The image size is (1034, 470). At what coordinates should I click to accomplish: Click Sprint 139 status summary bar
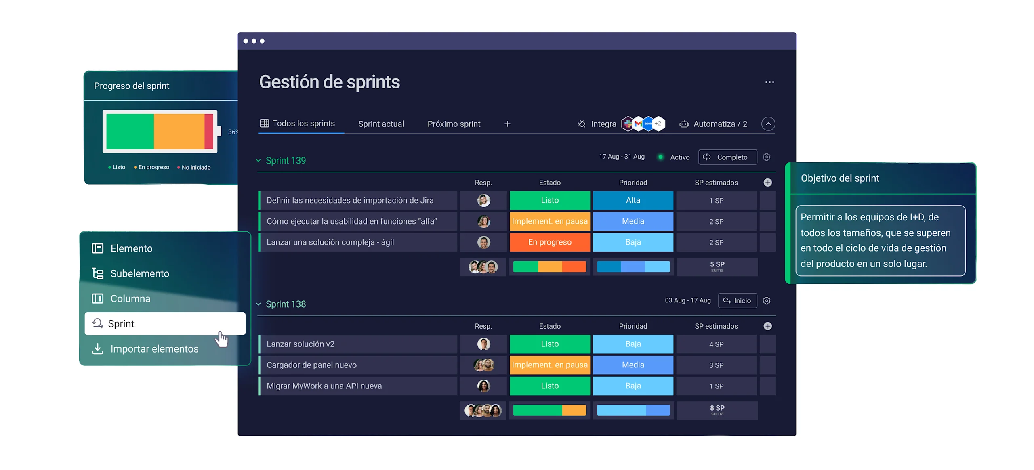(x=549, y=267)
